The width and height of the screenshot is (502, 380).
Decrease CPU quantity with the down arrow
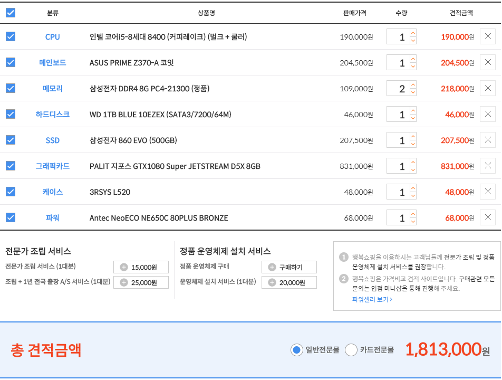click(413, 40)
